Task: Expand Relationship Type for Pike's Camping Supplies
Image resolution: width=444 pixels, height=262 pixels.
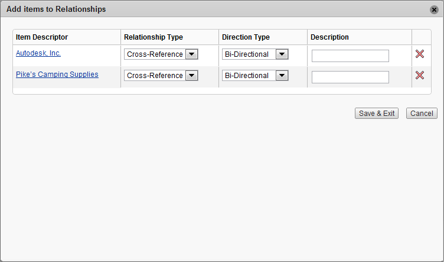Action: pos(161,76)
